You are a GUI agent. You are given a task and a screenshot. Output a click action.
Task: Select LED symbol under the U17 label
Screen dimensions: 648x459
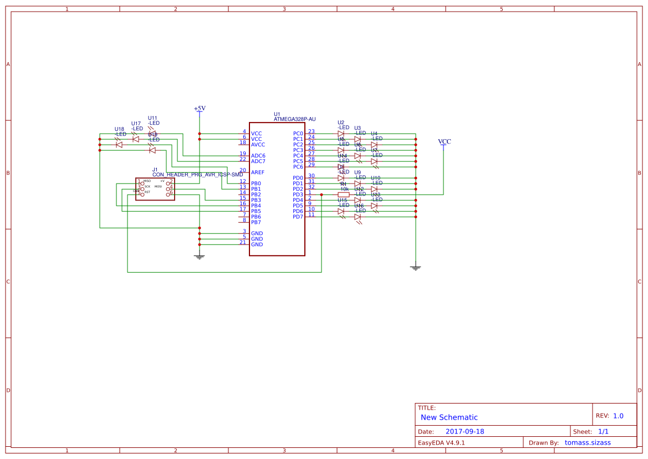click(x=136, y=140)
